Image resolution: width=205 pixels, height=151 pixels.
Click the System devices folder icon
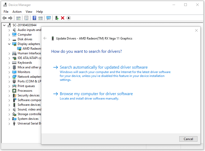point(14,119)
